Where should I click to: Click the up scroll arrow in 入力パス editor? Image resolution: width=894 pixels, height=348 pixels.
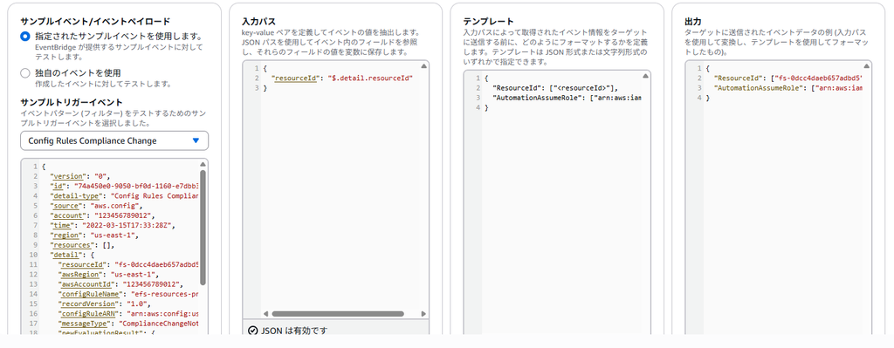[x=423, y=66]
